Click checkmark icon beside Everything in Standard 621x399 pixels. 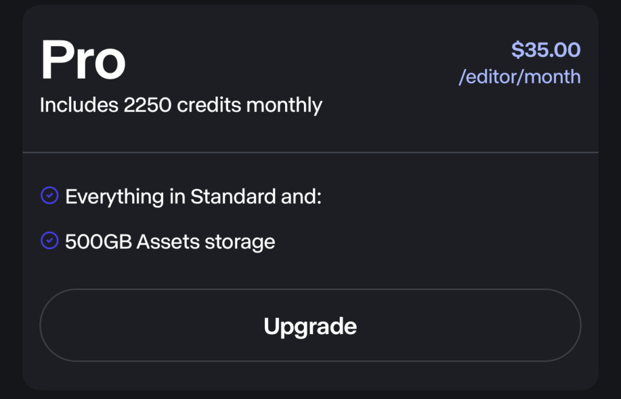point(49,196)
